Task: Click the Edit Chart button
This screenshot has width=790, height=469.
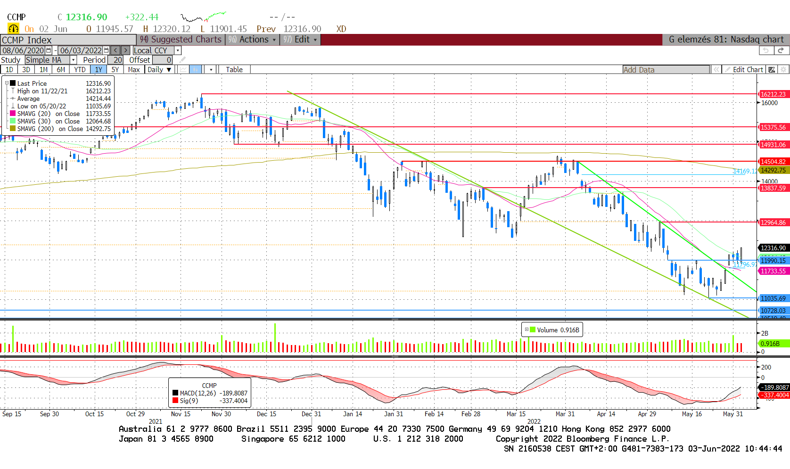Action: click(744, 70)
